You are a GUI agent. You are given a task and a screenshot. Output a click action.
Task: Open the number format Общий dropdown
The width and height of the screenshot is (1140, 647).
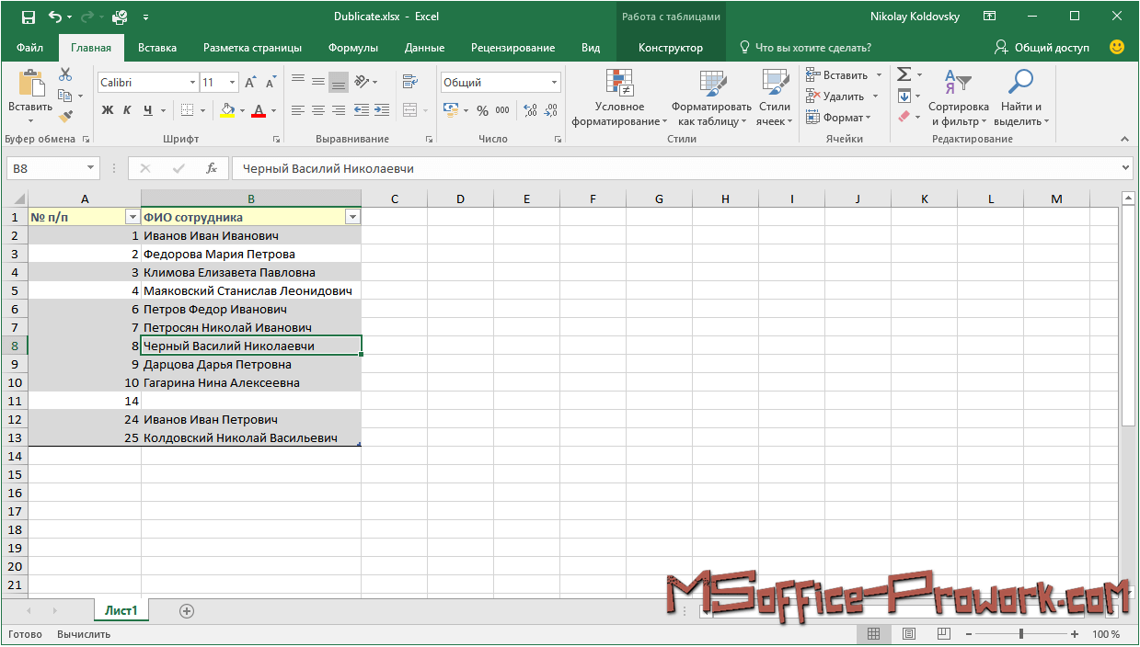(554, 83)
